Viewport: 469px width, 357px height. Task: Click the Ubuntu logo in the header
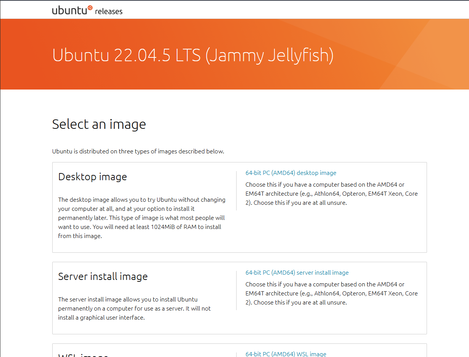72,10
